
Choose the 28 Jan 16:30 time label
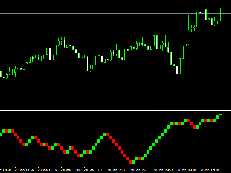(186, 170)
